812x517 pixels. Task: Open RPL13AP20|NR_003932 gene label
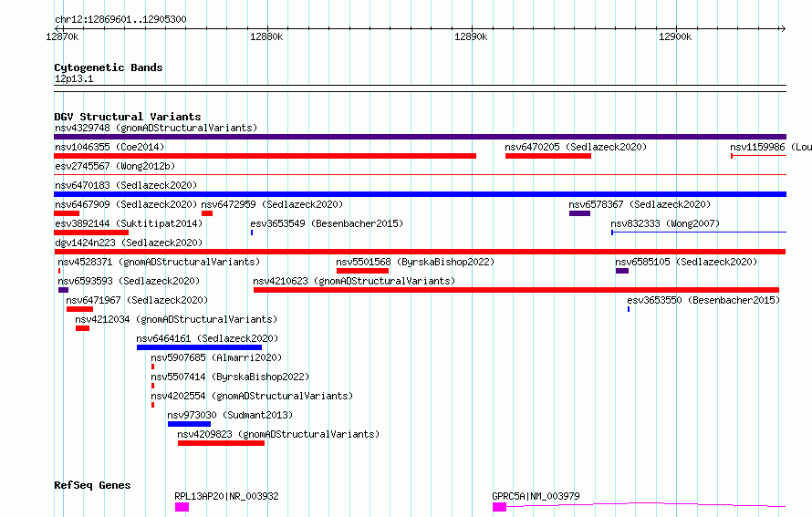tap(227, 496)
